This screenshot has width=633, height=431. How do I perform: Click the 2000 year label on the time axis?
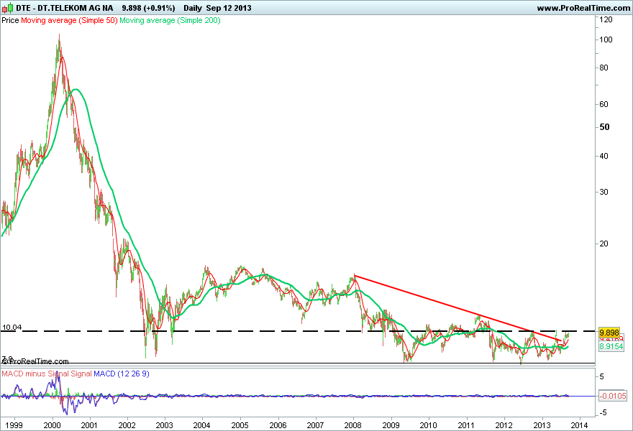(52, 425)
